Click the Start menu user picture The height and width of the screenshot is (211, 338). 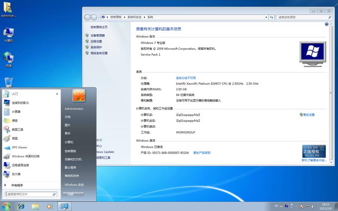coord(79,95)
